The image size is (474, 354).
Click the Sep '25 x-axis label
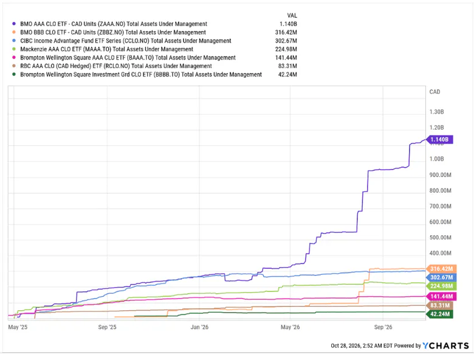pyautogui.click(x=107, y=327)
